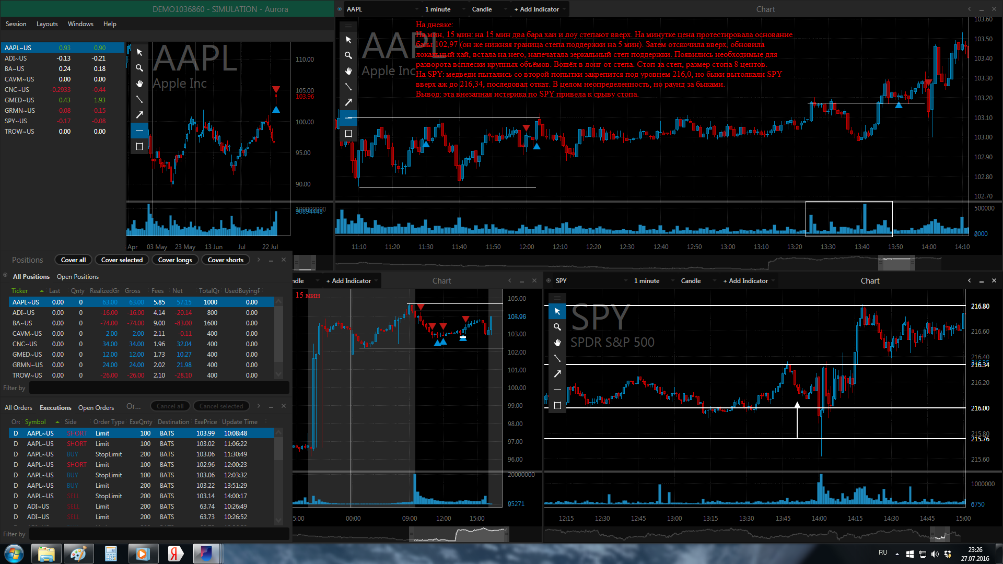Open SPY symbol dropdown
Viewport: 1003px width, 564px height.
[591, 281]
